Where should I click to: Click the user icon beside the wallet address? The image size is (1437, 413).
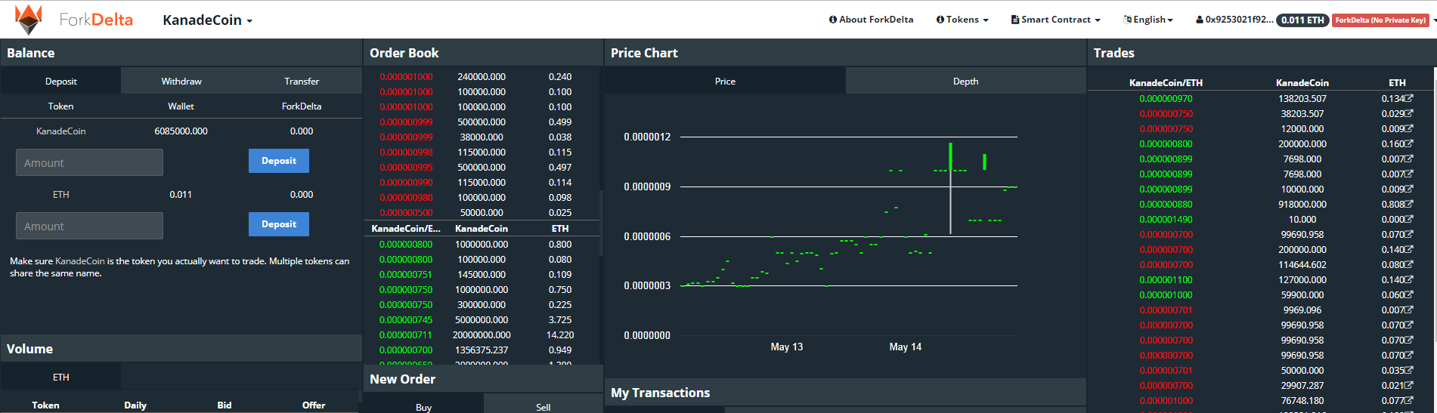tap(1200, 20)
